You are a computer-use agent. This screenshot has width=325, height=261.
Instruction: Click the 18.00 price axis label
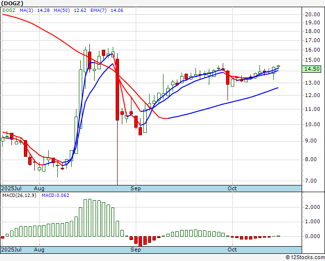pyautogui.click(x=313, y=31)
